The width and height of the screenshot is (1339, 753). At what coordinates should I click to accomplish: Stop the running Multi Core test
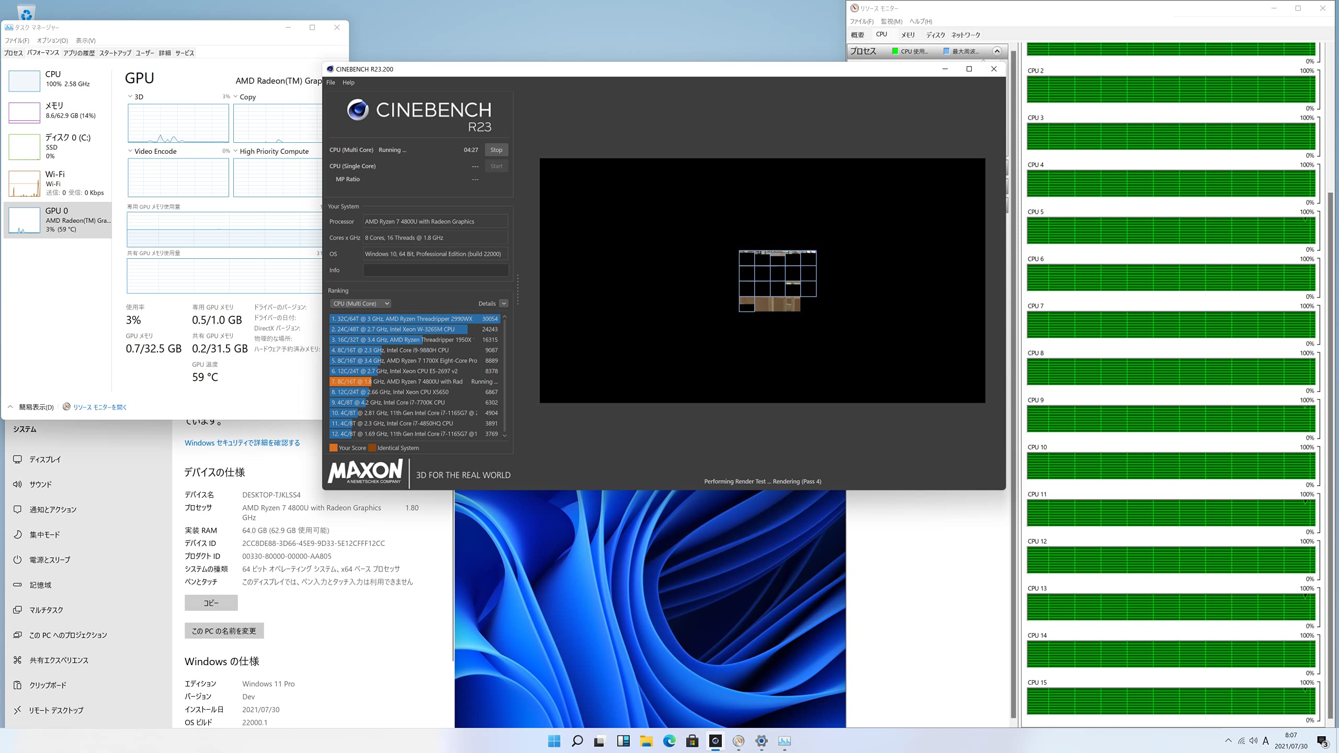pos(496,150)
